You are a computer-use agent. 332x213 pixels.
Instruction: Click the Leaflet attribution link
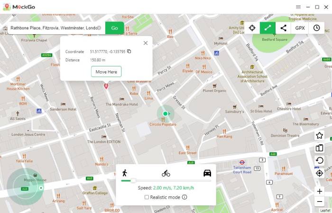click(x=326, y=211)
